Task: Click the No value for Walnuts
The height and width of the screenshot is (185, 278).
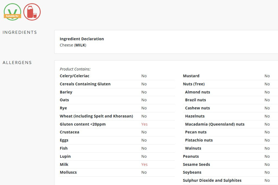Action: tap(267, 148)
